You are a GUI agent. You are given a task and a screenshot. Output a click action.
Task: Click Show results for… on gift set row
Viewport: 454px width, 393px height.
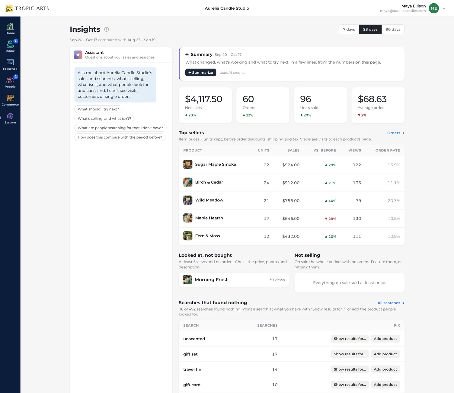[x=350, y=354]
